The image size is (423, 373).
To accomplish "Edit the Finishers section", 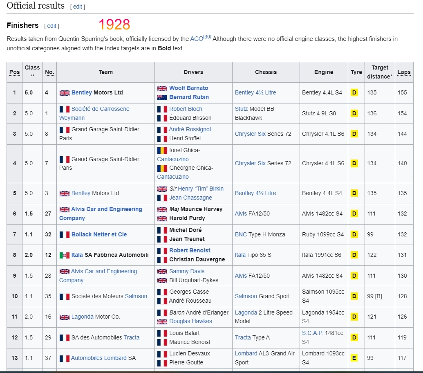I will [x=51, y=26].
